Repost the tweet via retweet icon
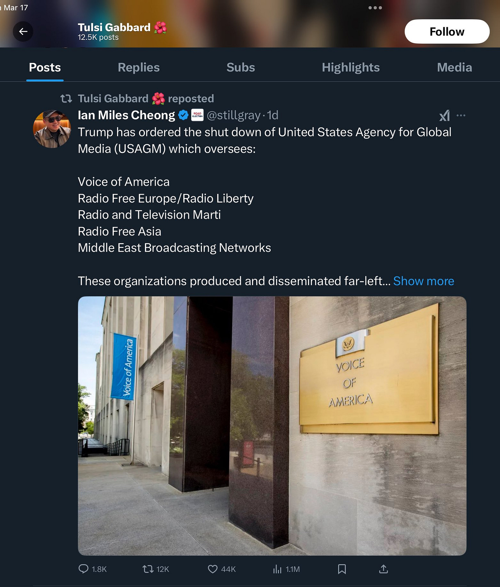Viewport: 500px width, 587px height. click(x=148, y=569)
